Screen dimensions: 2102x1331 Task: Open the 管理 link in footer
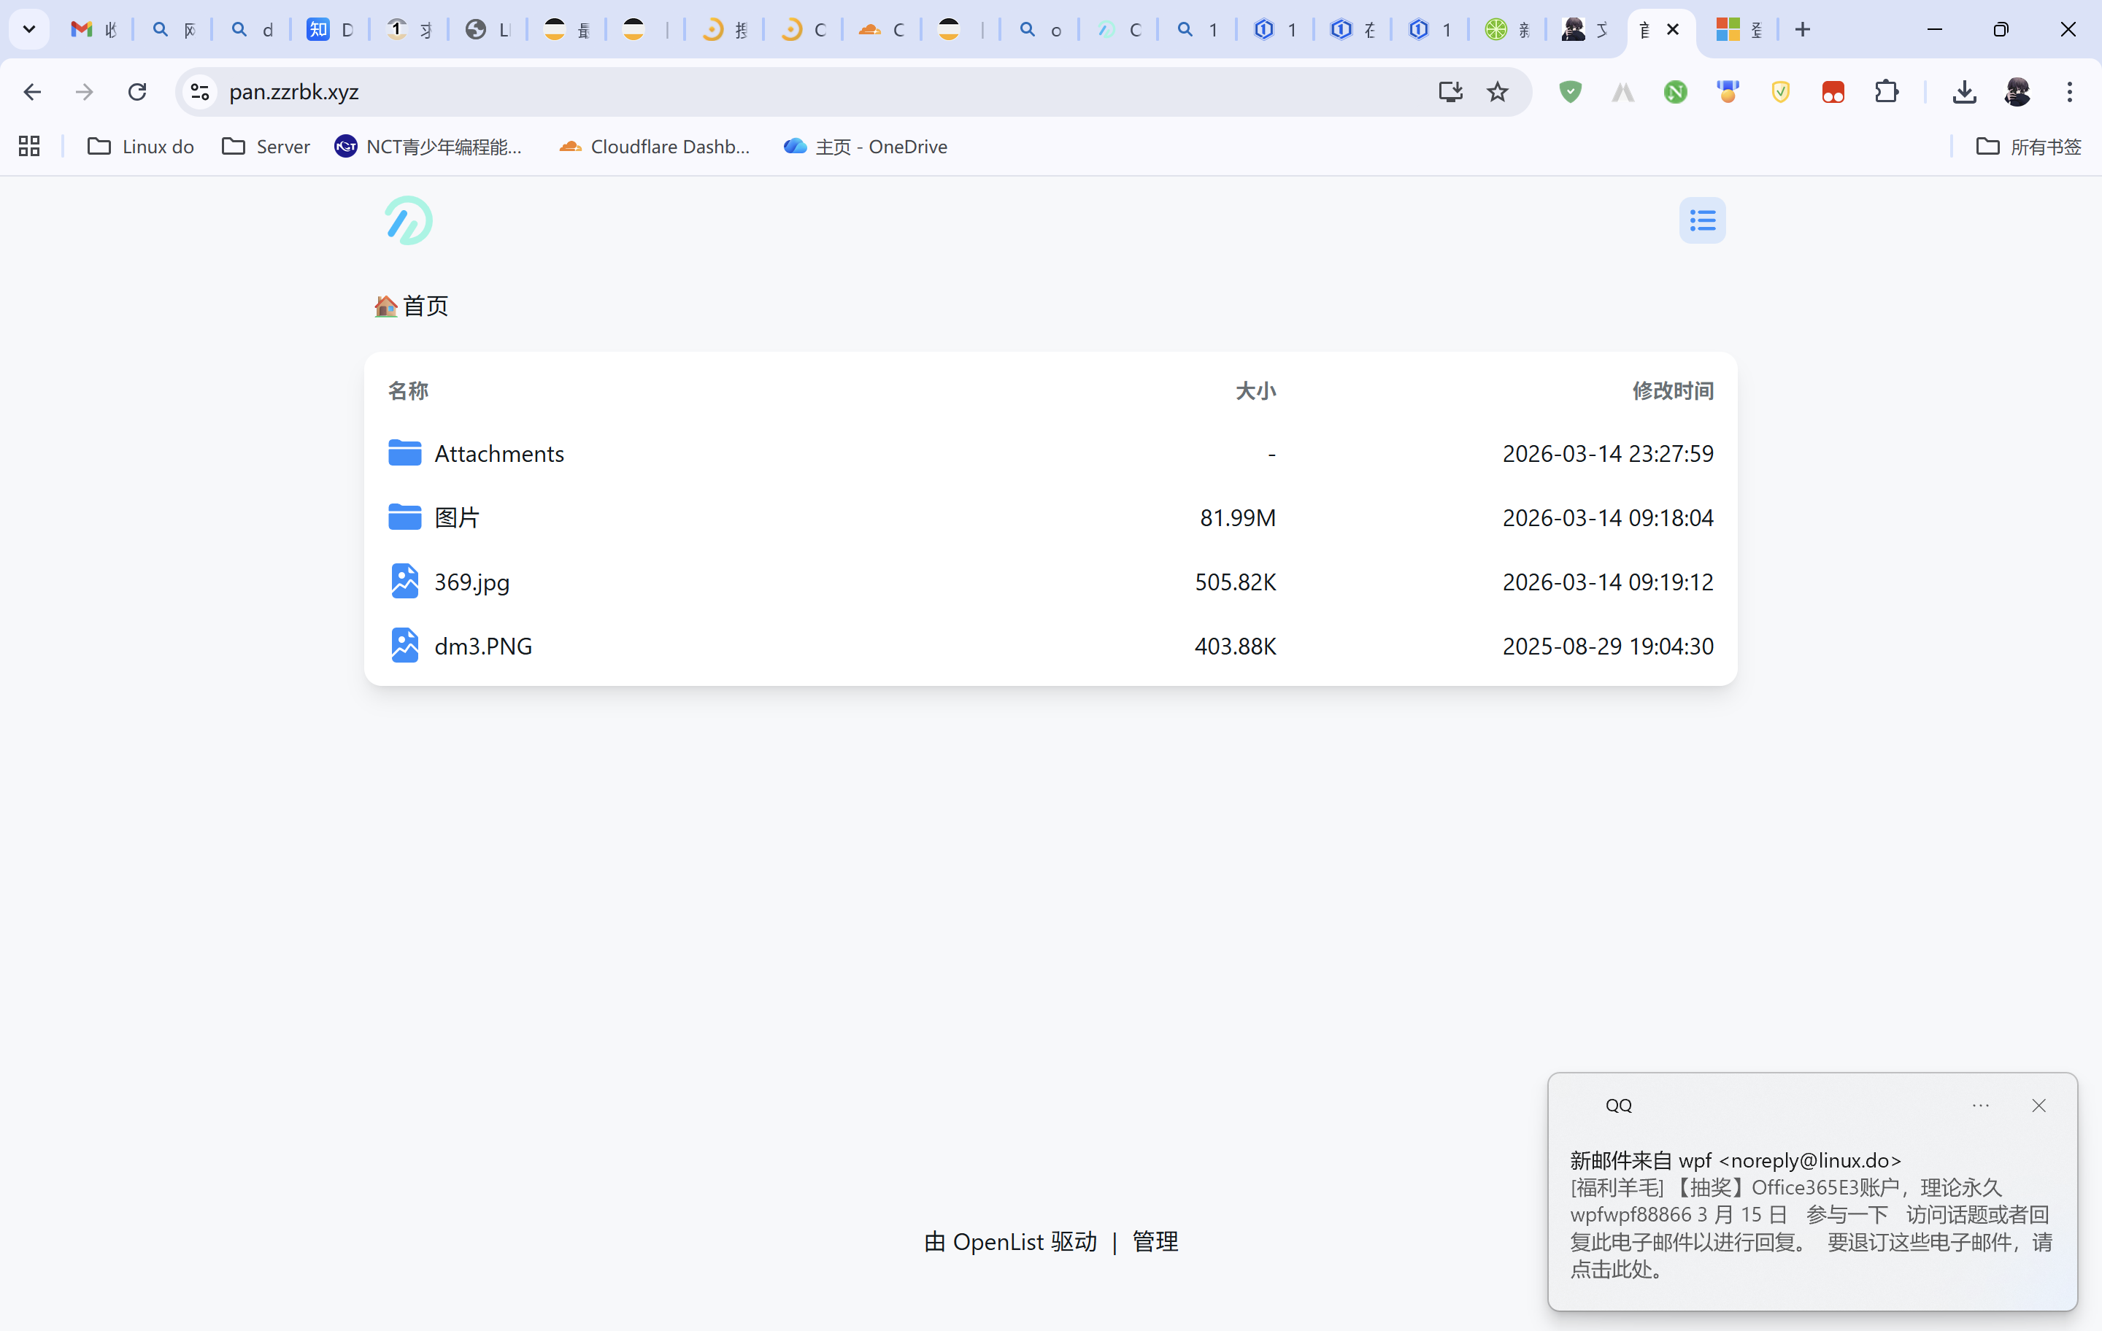(1154, 1241)
